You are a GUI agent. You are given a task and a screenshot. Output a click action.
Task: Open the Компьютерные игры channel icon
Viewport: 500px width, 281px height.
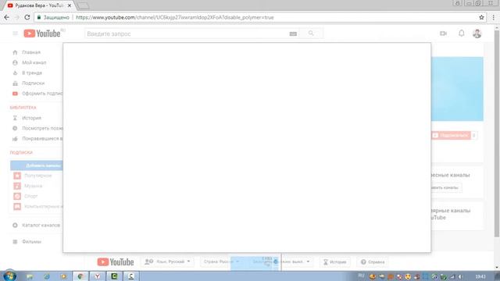[17, 206]
